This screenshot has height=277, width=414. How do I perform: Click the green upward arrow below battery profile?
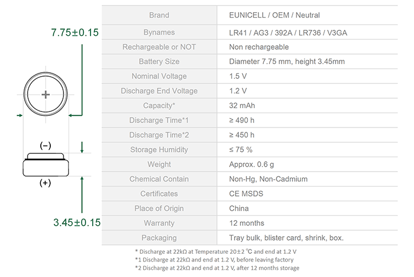pos(82,195)
